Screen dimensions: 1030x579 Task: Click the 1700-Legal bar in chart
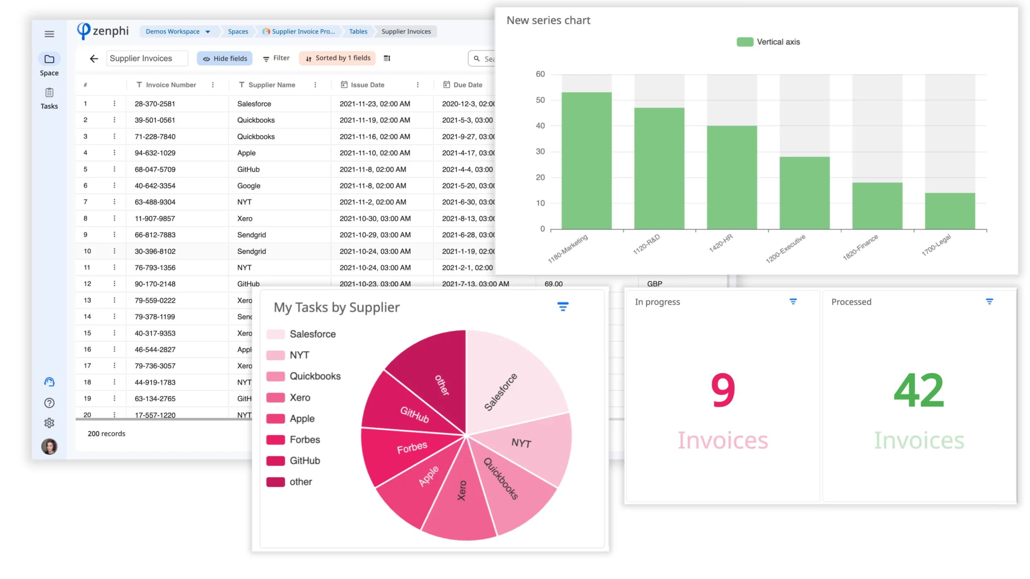(x=950, y=211)
